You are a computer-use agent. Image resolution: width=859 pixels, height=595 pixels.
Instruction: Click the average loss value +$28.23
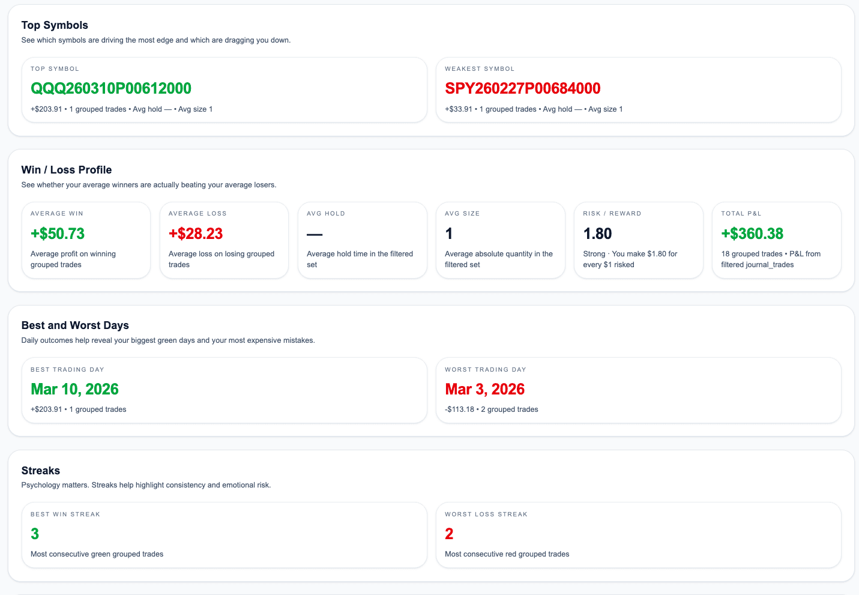196,234
